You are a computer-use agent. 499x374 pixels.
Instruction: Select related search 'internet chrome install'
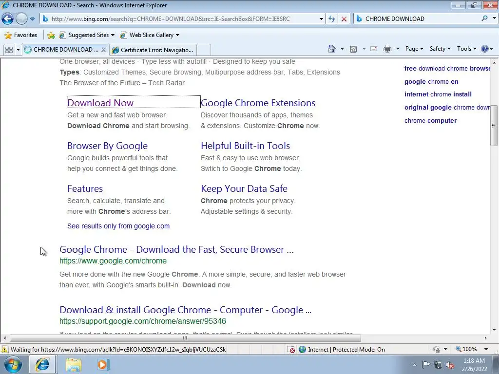pyautogui.click(x=438, y=94)
